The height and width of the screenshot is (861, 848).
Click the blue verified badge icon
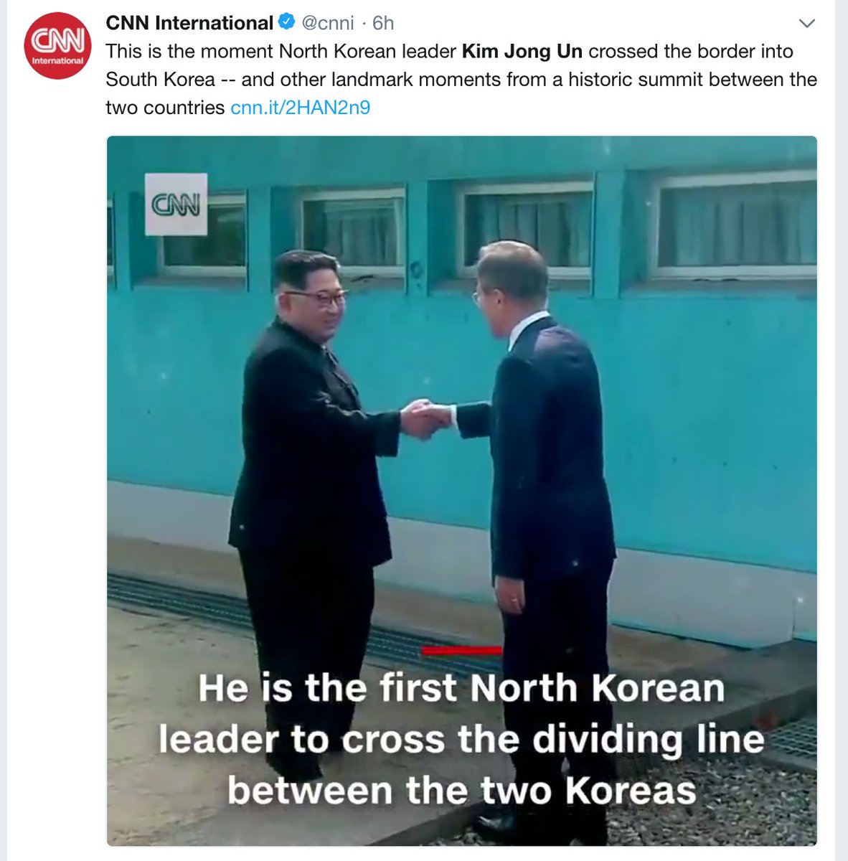(x=286, y=22)
